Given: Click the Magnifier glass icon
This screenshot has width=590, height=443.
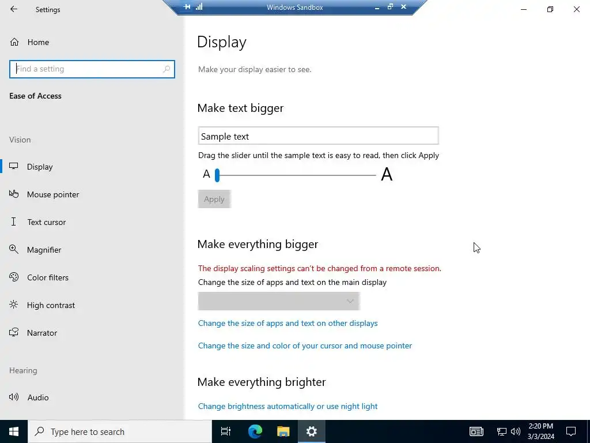Looking at the screenshot, I should [14, 249].
